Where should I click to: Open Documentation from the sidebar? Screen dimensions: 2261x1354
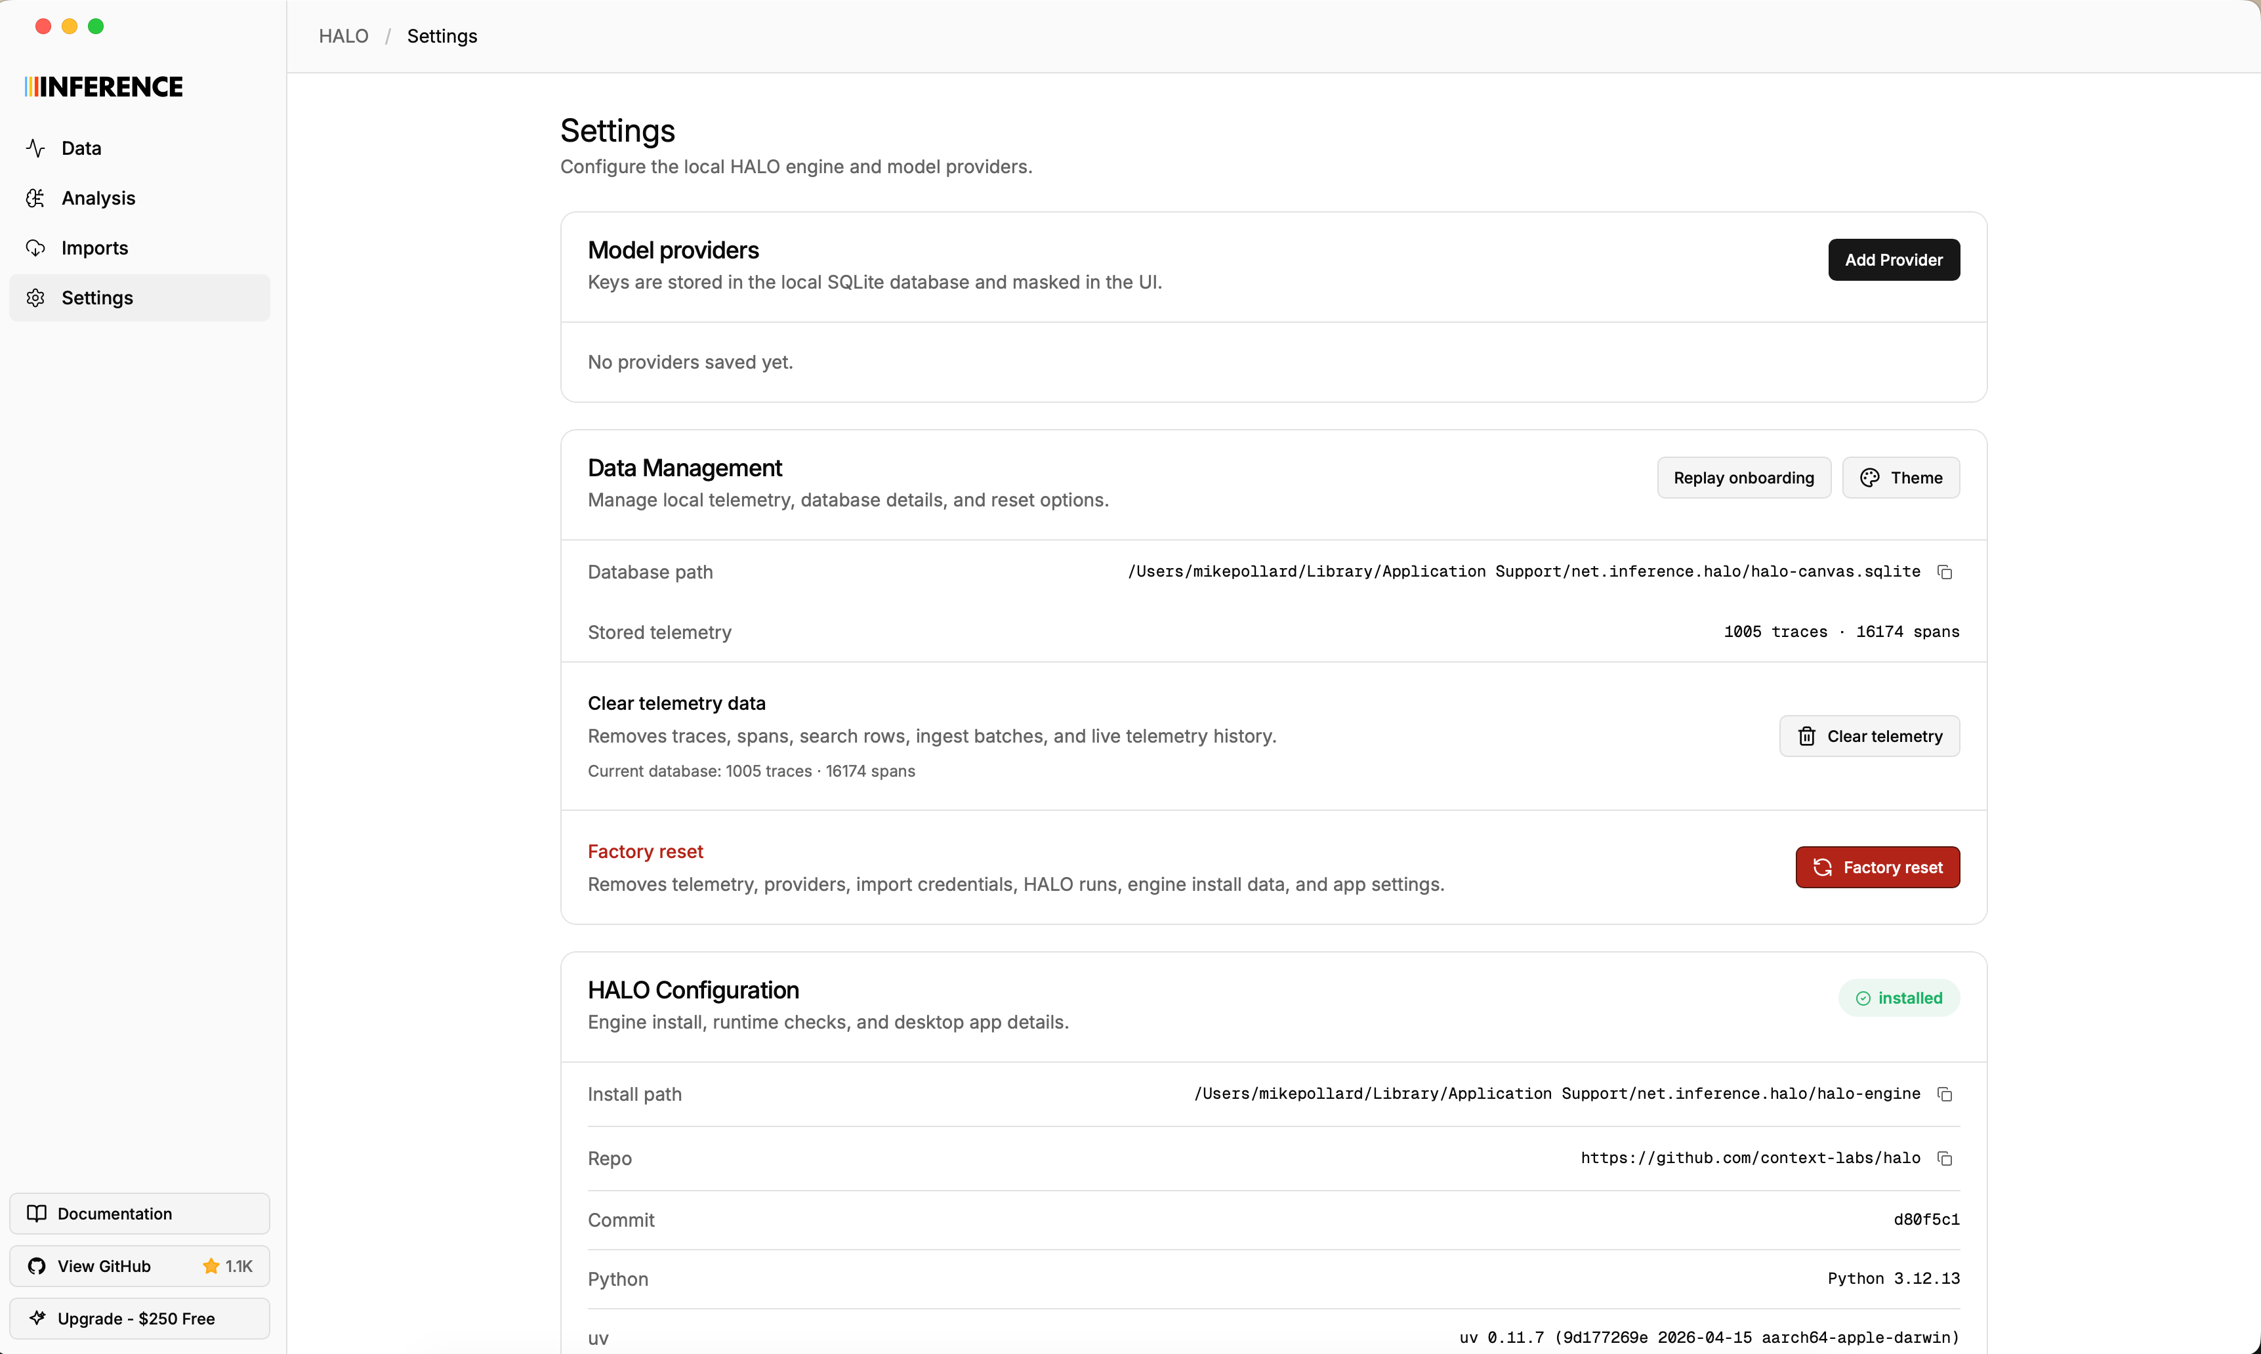(140, 1214)
